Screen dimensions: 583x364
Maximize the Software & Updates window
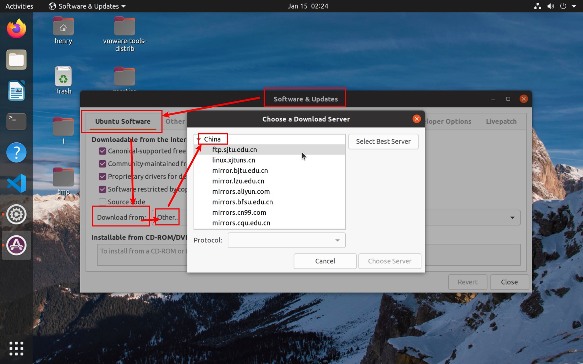508,99
